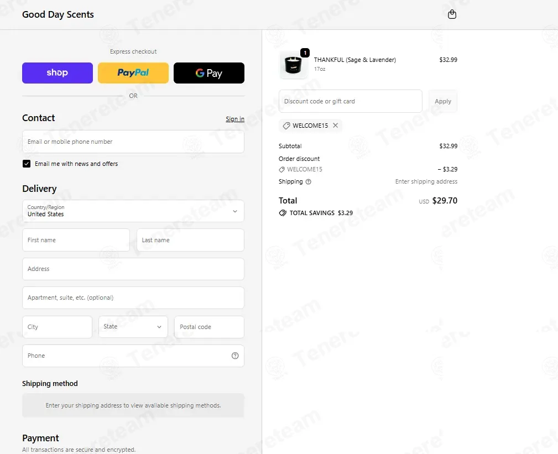Select Google Pay express checkout
Viewport: 558px width, 454px height.
pos(209,73)
